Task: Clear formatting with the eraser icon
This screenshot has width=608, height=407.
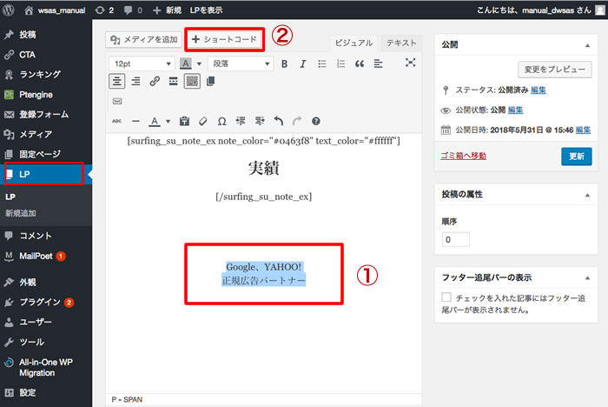Action: pos(203,121)
